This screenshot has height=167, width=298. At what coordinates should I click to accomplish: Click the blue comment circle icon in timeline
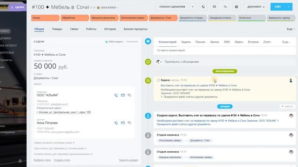(x=148, y=41)
